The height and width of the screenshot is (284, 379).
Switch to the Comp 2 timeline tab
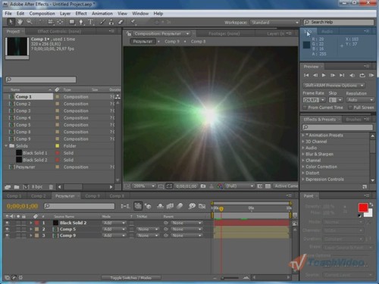(38, 196)
